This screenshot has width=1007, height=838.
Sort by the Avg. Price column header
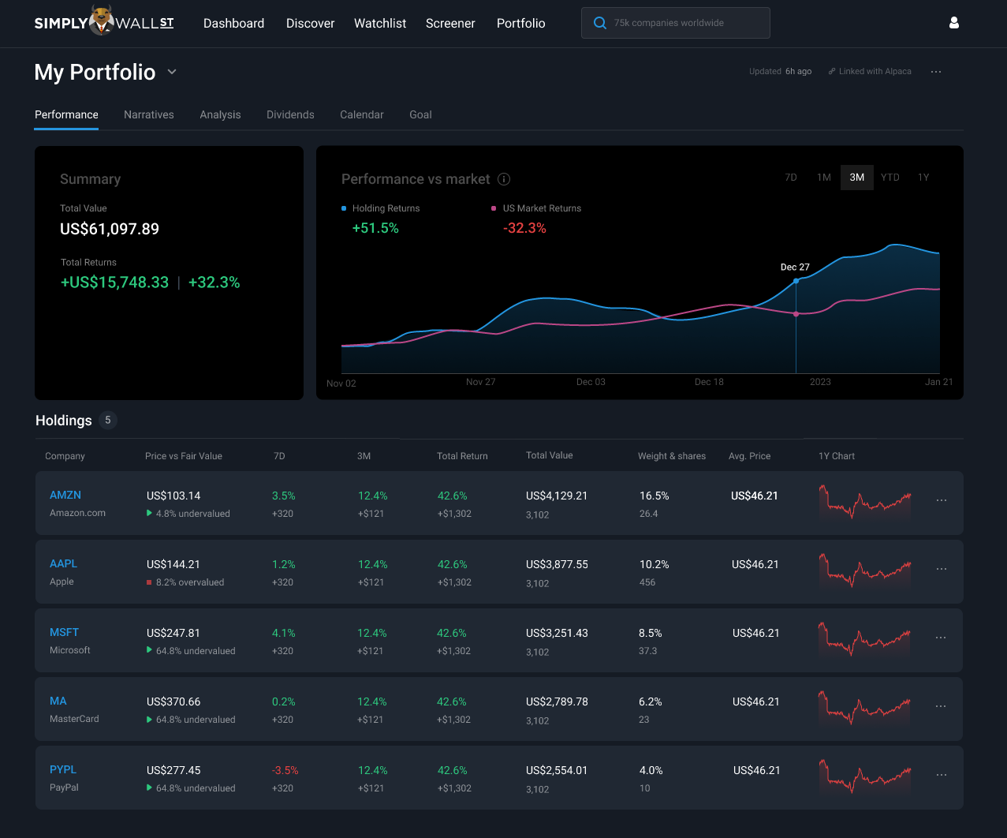point(750,456)
